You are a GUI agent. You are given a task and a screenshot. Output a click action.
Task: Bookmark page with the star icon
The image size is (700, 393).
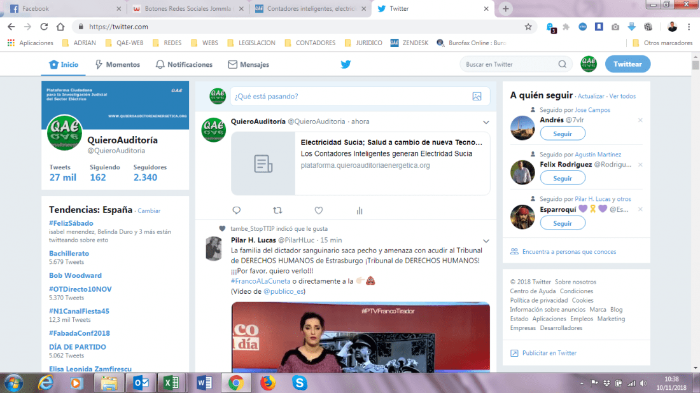[x=528, y=27]
